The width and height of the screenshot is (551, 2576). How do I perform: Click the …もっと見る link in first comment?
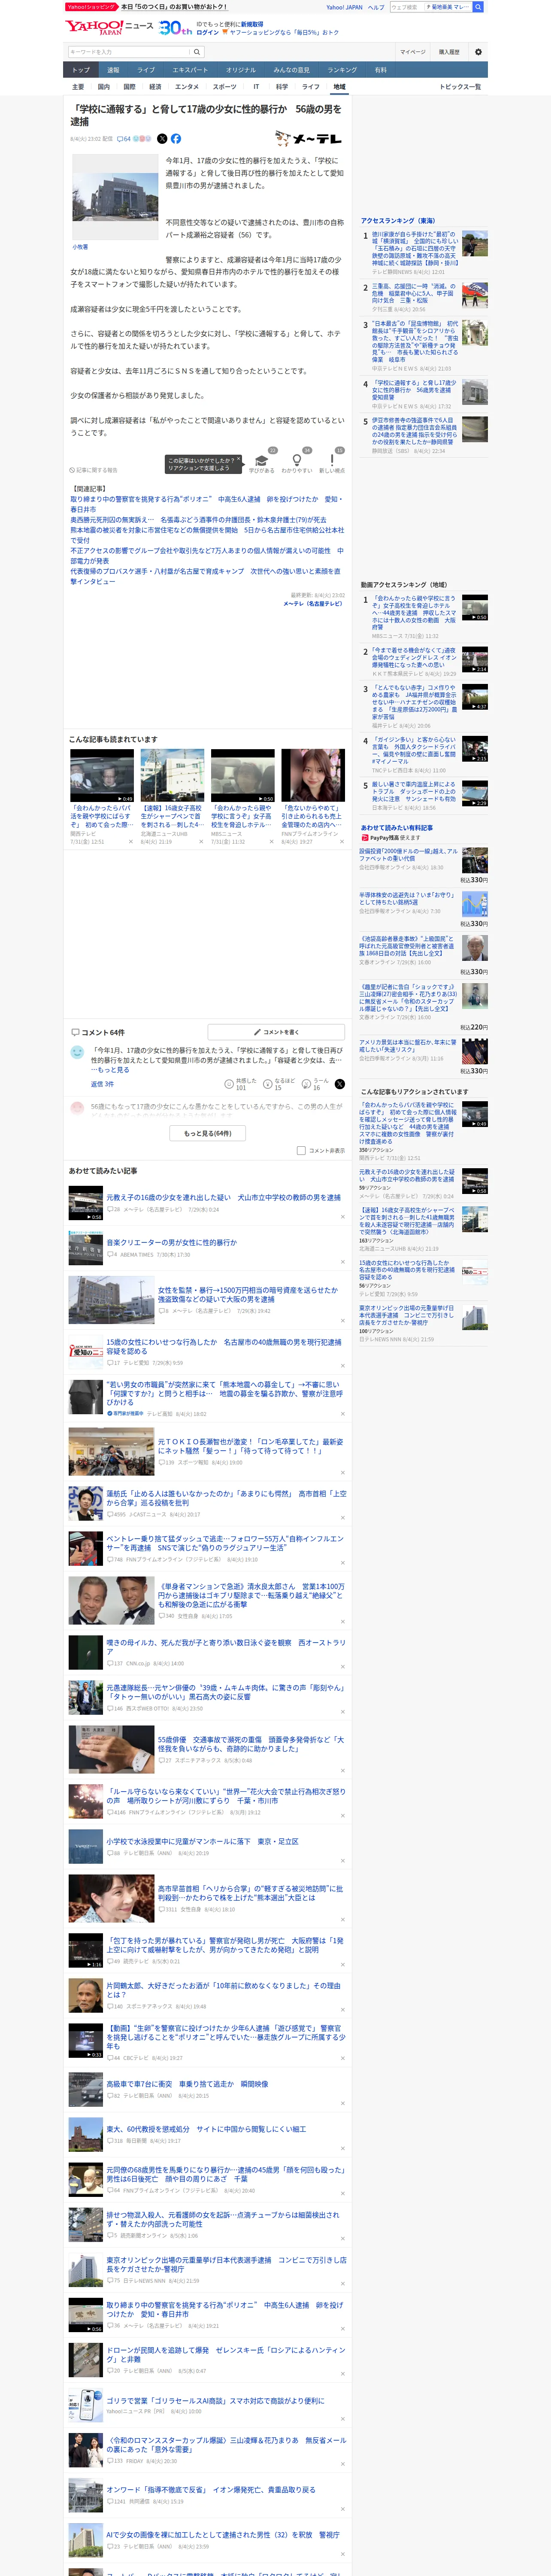(x=110, y=1069)
